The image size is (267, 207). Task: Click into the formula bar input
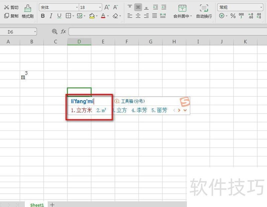pyautogui.click(x=168, y=32)
